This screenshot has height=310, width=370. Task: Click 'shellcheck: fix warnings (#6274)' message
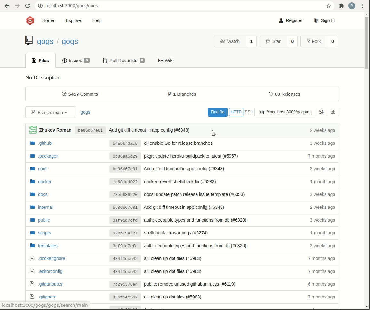click(x=176, y=233)
